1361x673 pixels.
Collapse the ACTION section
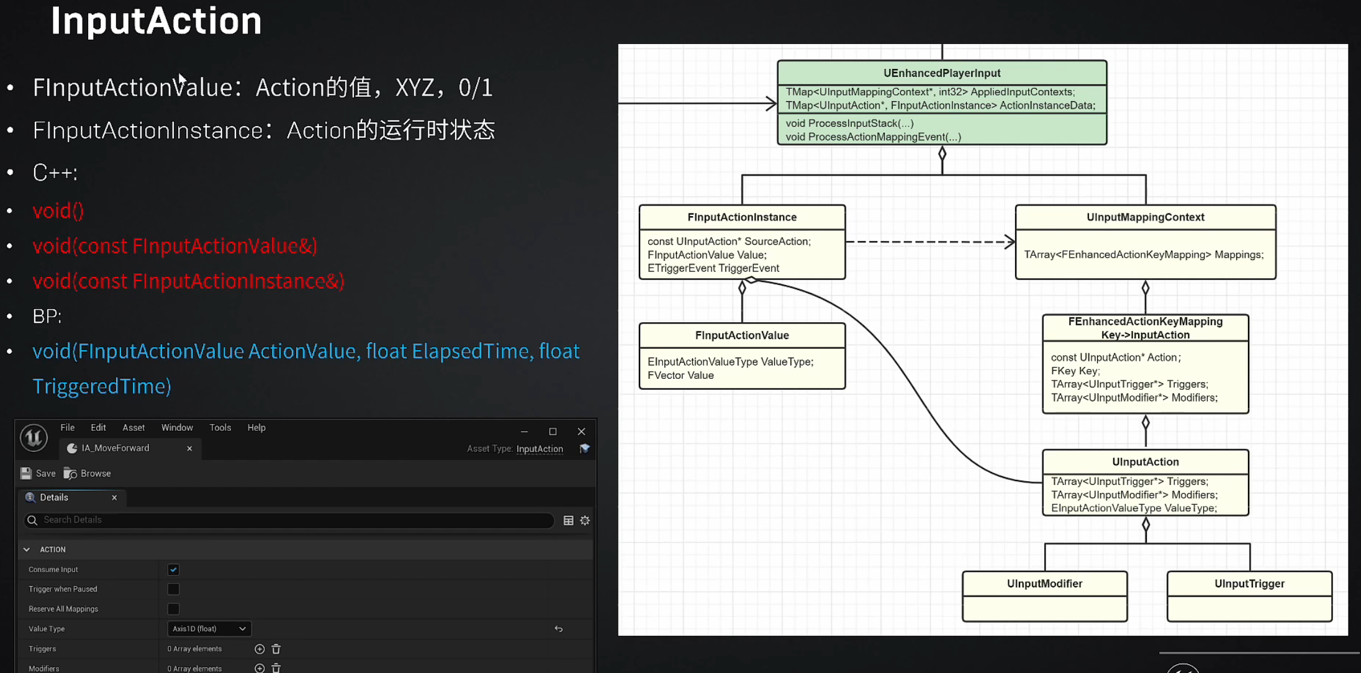pyautogui.click(x=27, y=549)
